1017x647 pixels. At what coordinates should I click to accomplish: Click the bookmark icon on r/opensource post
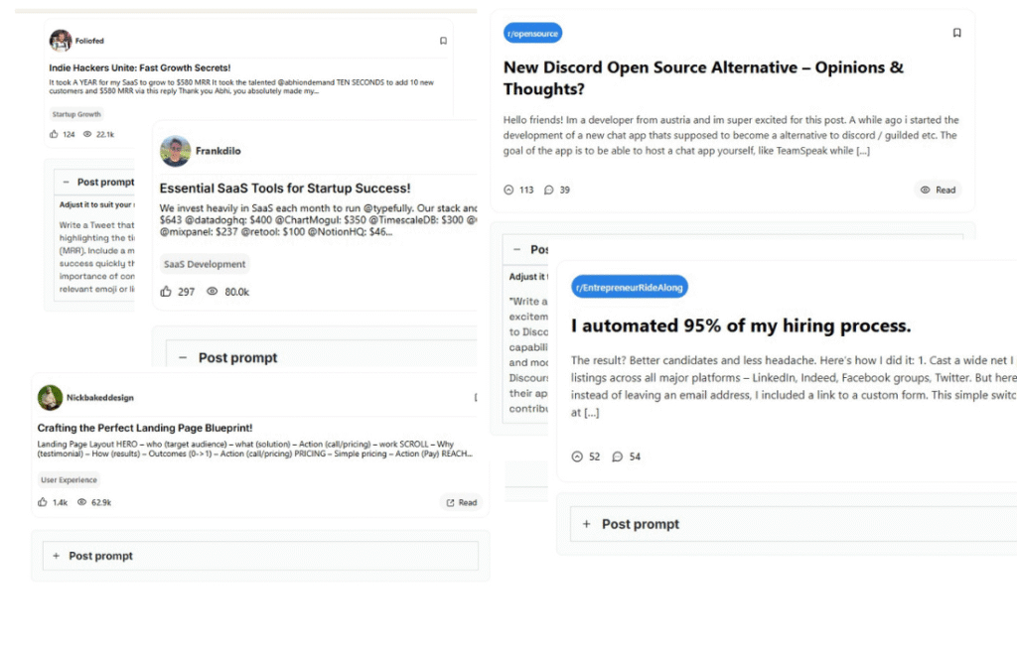(x=956, y=33)
